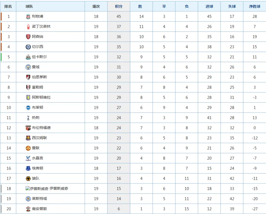Viewport: 266px width, 214px height.
Task: Click the Wolves badge icon
Action: [x=28, y=179]
